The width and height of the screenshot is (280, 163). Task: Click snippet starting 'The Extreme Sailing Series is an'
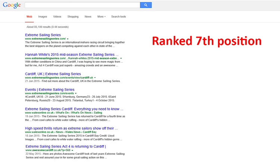75,44
